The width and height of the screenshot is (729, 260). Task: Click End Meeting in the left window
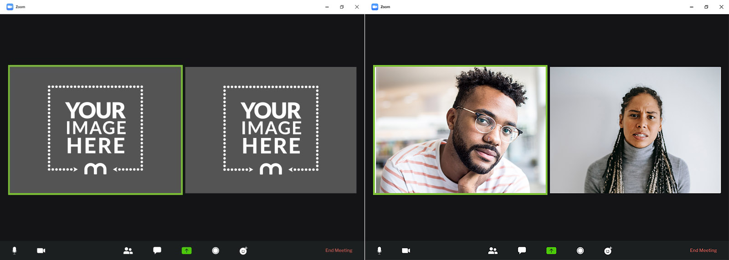(339, 250)
